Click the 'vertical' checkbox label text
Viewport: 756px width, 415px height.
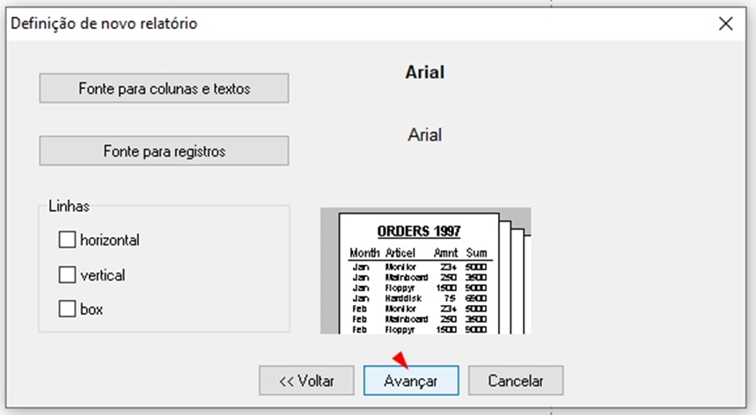click(102, 275)
